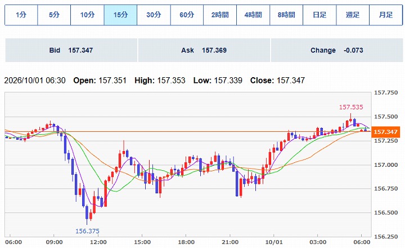Click the 157.750 price axis label
The height and width of the screenshot is (248, 405).
[386, 93]
